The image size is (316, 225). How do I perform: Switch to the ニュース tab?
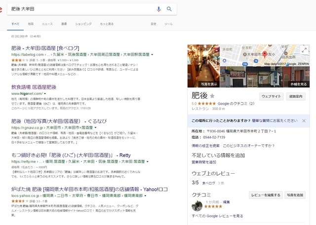(47, 24)
